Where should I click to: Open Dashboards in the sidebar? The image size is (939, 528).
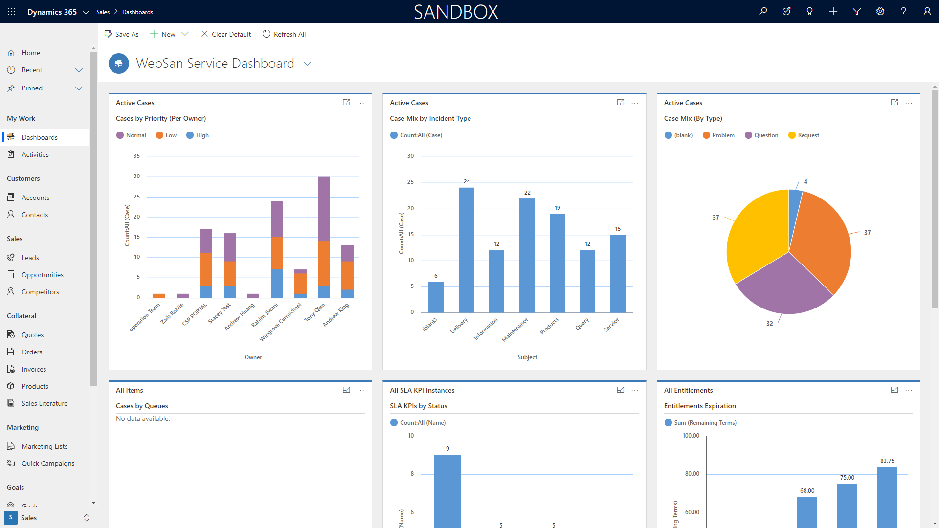click(x=45, y=137)
